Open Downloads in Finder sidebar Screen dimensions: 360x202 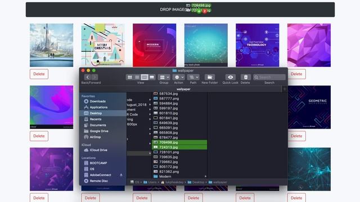(x=103, y=101)
